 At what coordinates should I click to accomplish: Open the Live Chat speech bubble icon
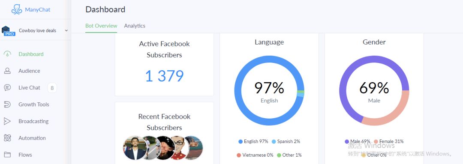pyautogui.click(x=7, y=88)
